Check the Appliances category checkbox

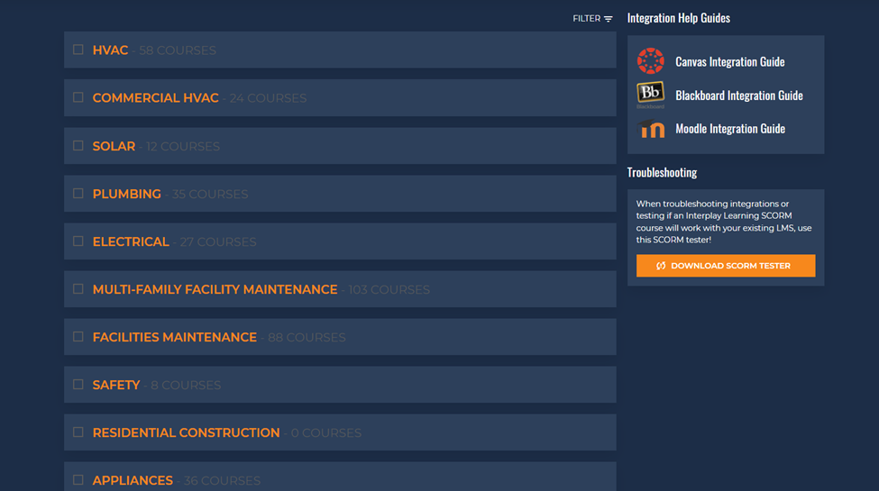(x=78, y=480)
